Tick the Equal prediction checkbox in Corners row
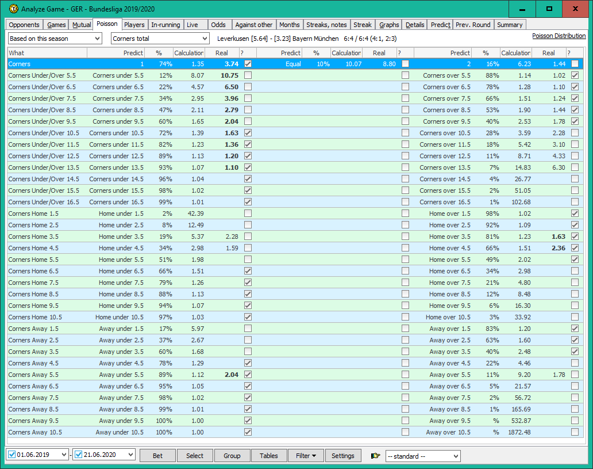Screen dimensions: 593x469 [406, 64]
